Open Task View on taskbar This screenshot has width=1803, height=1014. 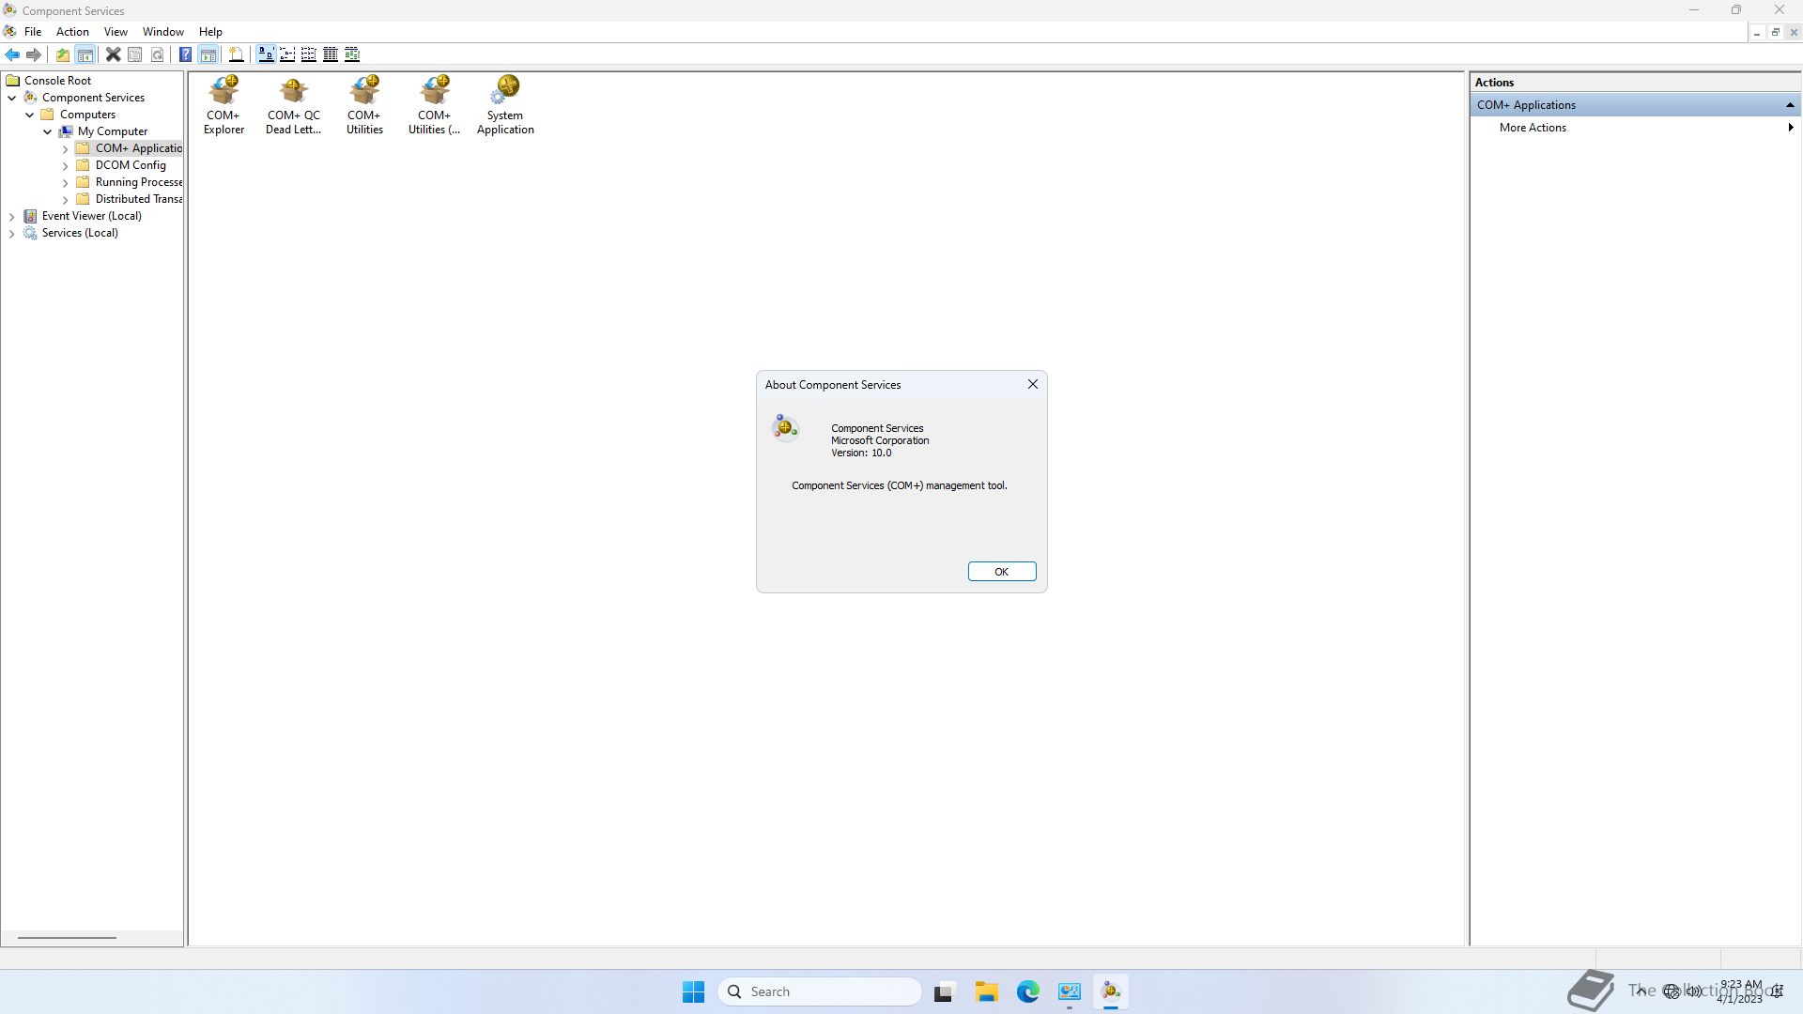click(x=944, y=991)
